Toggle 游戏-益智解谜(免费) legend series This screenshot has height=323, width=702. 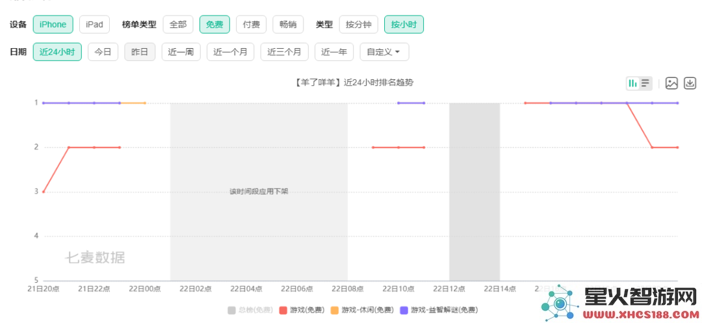[438, 310]
